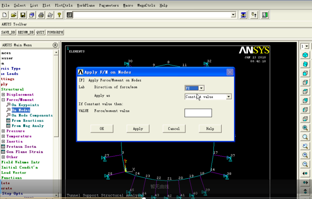Click the contact manager icon
The width and height of the screenshot is (312, 199).
pyautogui.click(x=265, y=15)
